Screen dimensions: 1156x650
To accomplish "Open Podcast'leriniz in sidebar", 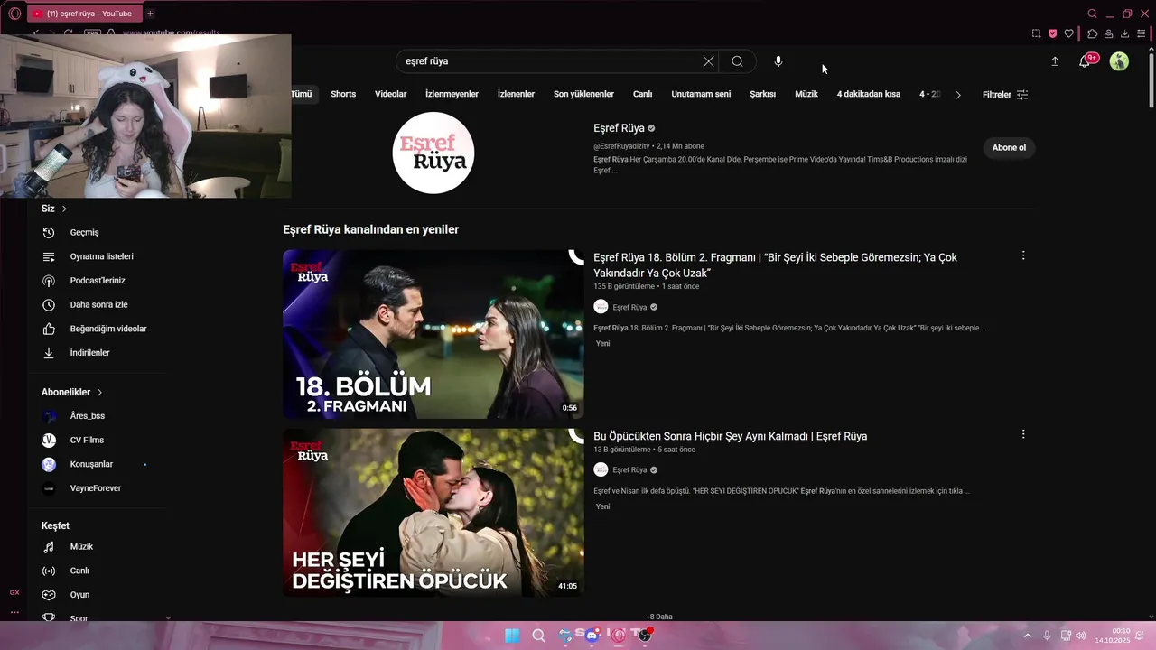I will point(98,281).
